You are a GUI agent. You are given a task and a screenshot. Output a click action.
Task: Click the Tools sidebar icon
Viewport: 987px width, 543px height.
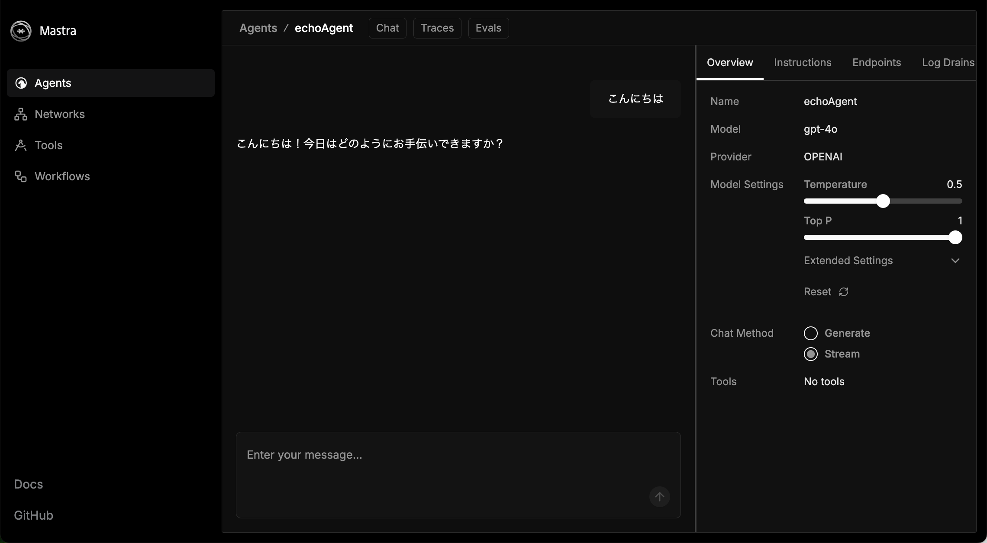pyautogui.click(x=21, y=145)
